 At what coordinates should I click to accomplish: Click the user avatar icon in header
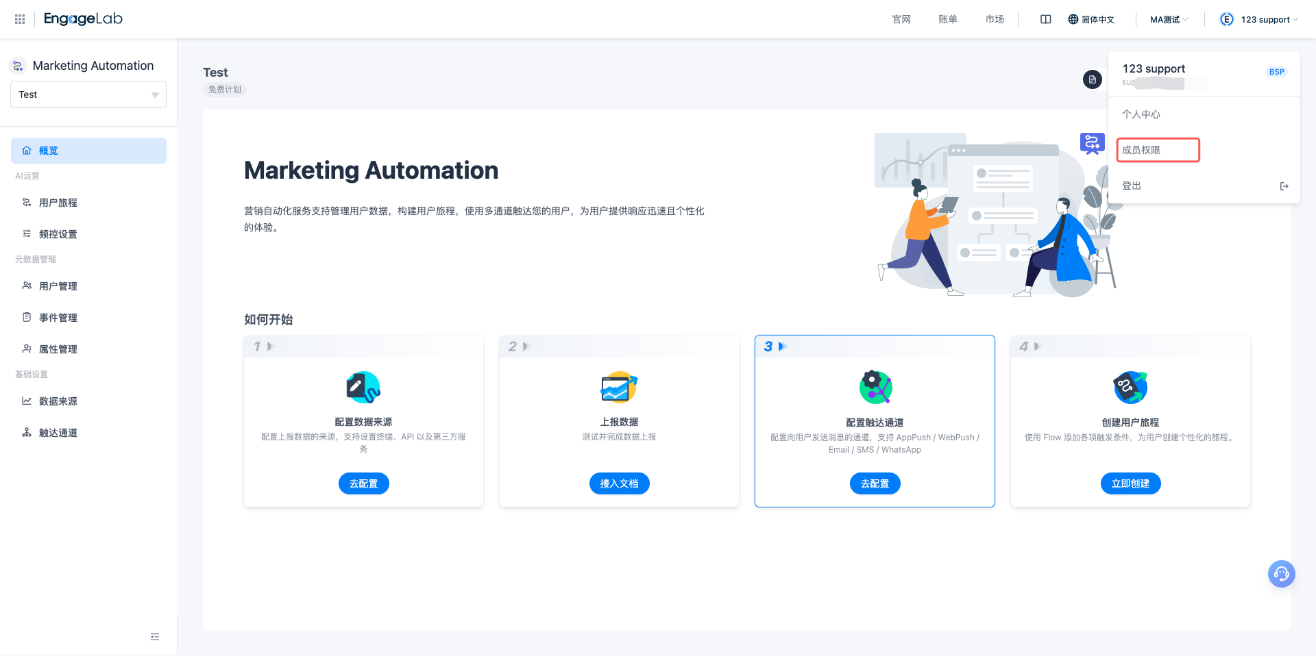1227,19
